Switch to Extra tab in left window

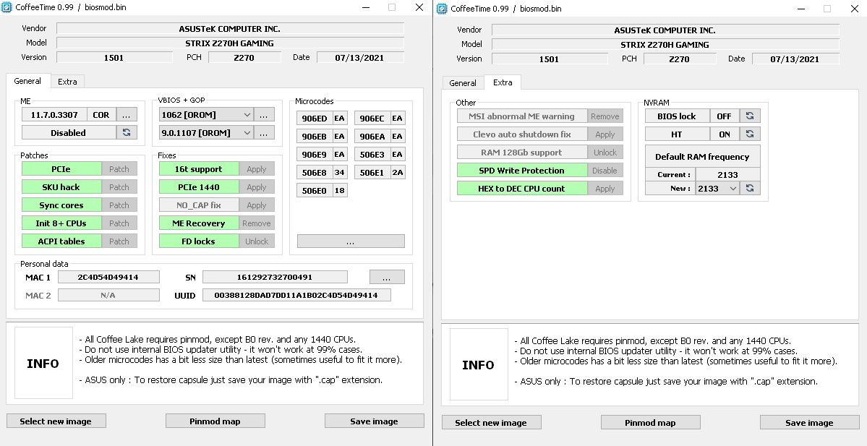(67, 82)
